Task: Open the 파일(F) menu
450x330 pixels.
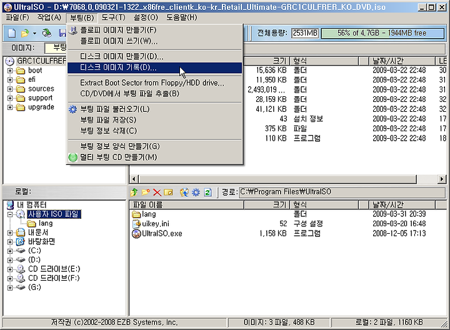Action: pos(17,17)
